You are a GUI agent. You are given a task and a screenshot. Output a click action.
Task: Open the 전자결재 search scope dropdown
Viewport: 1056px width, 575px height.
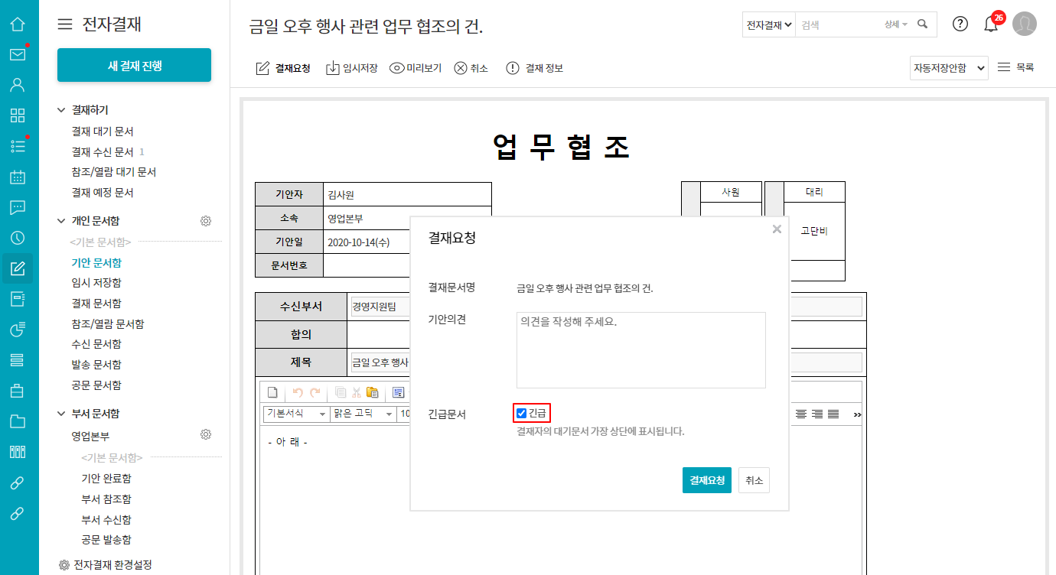769,24
